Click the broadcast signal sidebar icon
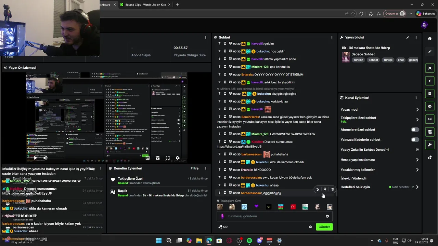Screen dimensions: 438x246 pyautogui.click(x=430, y=119)
